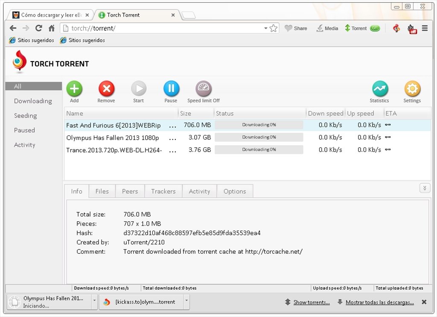Filter by Seeding in sidebar

tap(25, 115)
